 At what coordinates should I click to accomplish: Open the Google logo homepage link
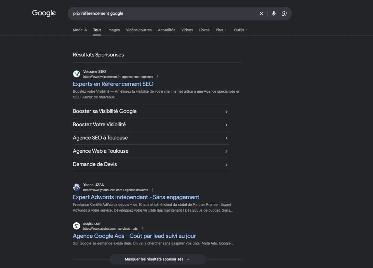pyautogui.click(x=44, y=13)
